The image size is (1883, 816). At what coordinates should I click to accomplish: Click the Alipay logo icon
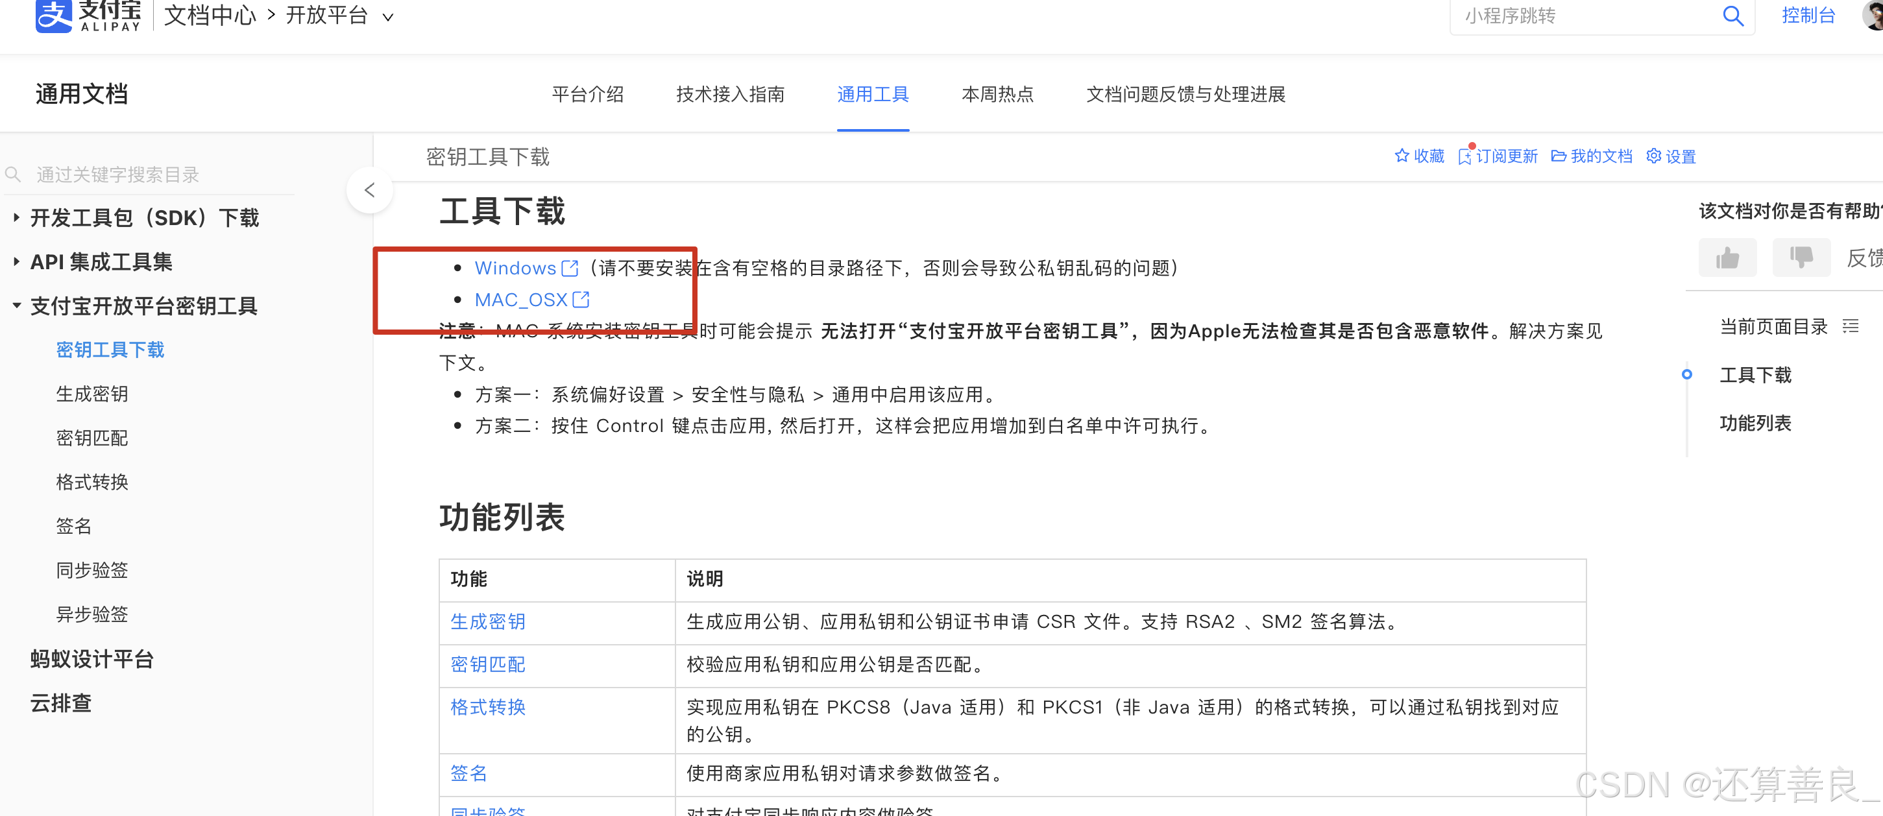(x=54, y=16)
